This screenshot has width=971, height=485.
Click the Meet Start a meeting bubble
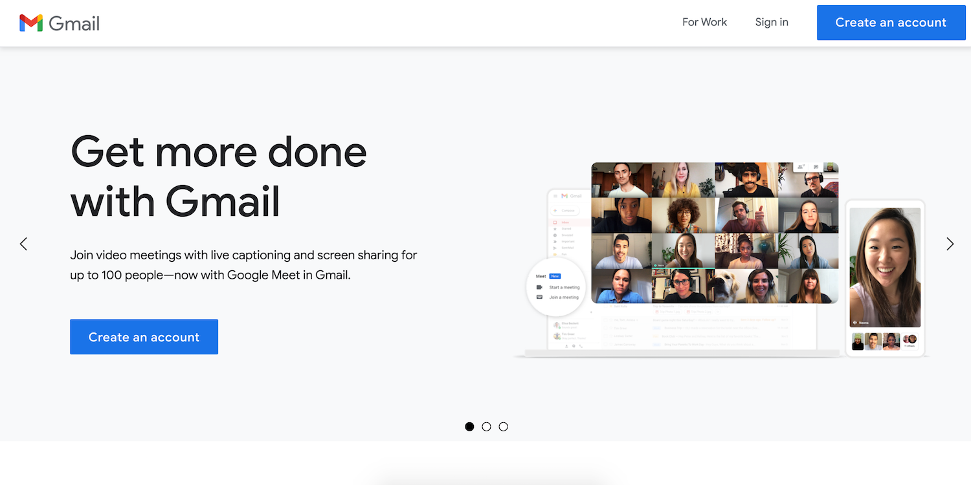click(557, 288)
